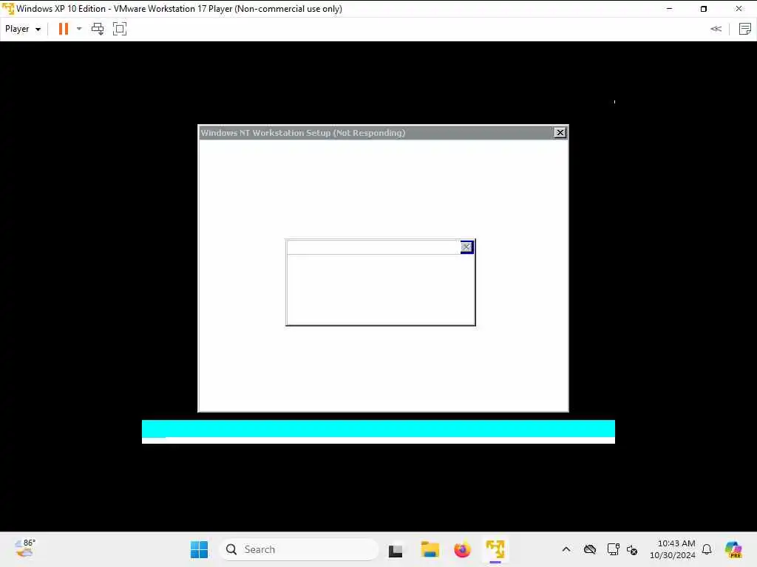Pause the virtual machine

64,29
